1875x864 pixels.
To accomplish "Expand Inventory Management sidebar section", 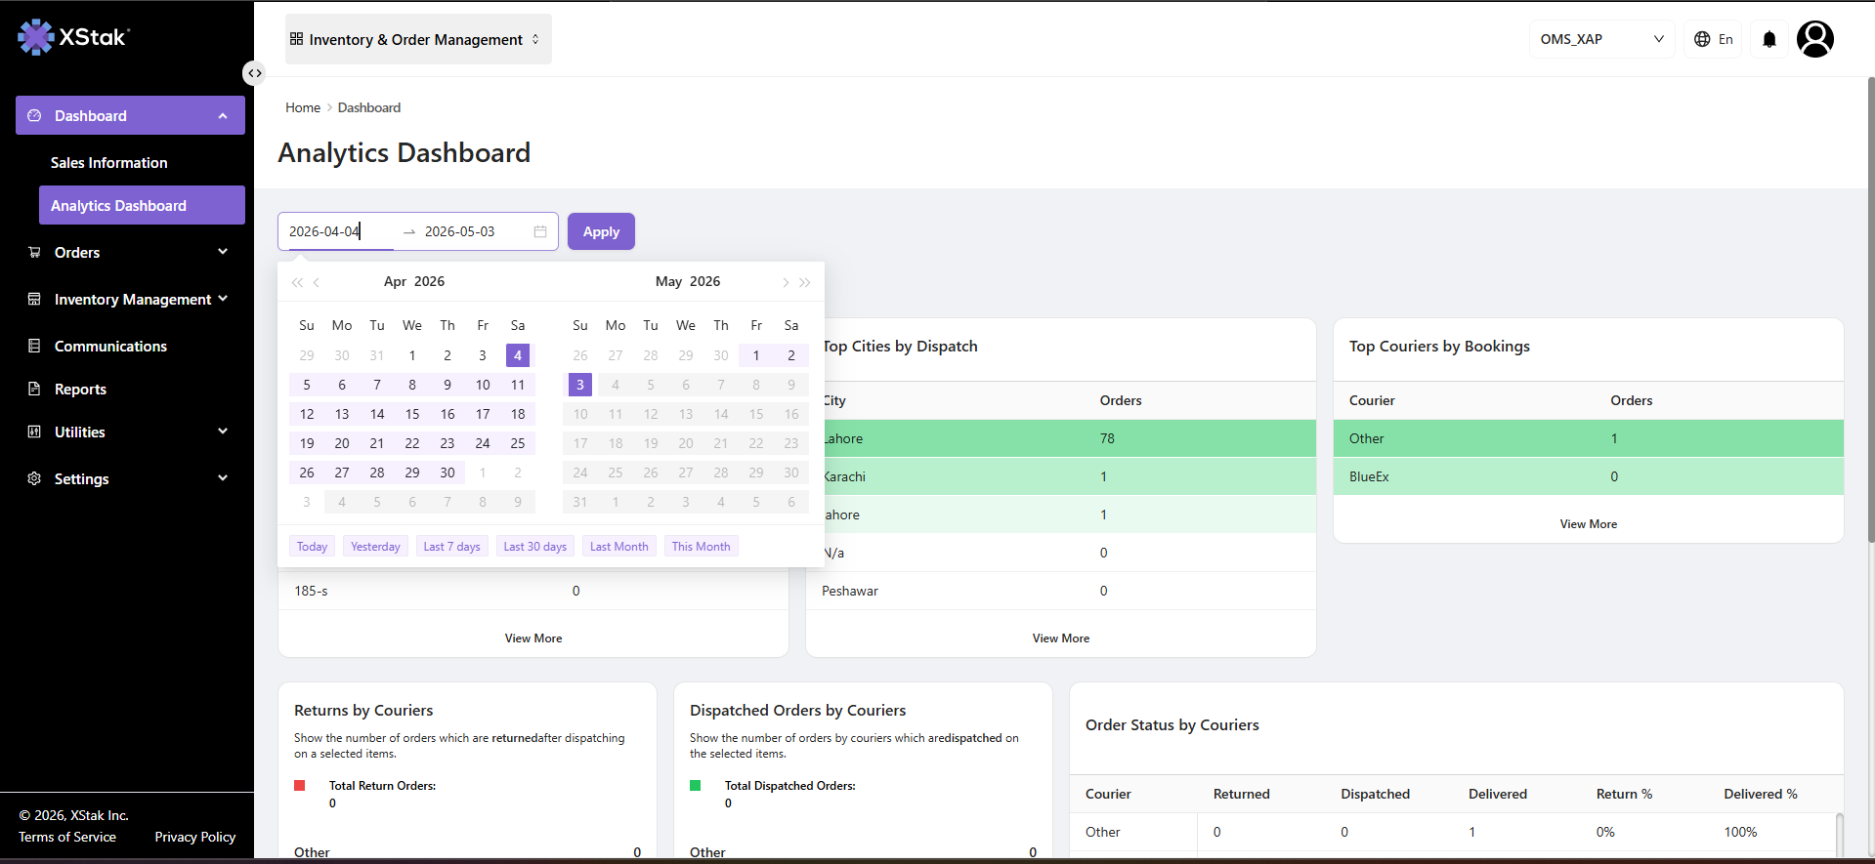I will [130, 299].
